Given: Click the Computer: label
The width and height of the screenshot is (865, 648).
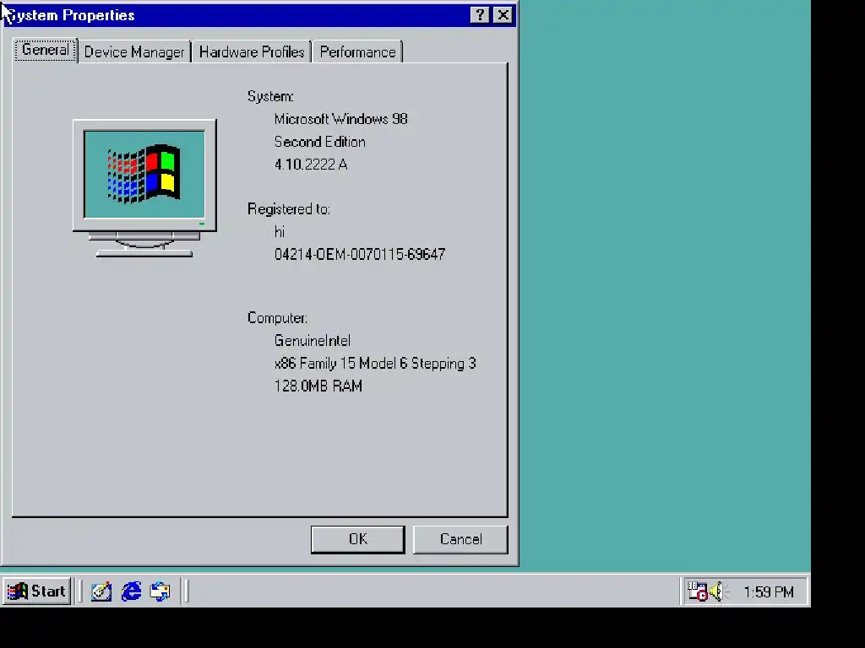Looking at the screenshot, I should click(277, 318).
